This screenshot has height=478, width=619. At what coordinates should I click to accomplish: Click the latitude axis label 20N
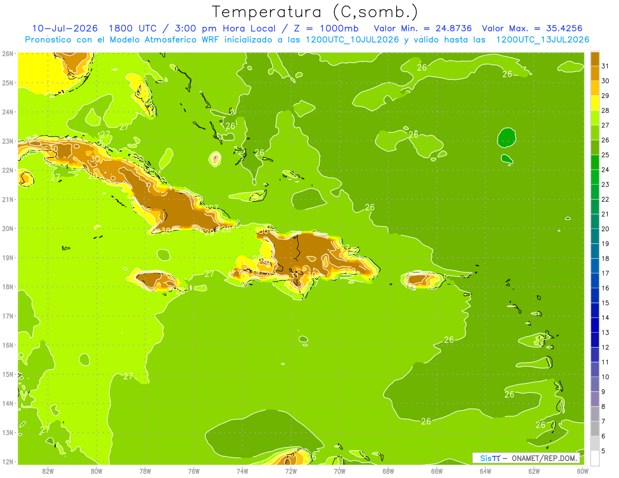point(7,228)
